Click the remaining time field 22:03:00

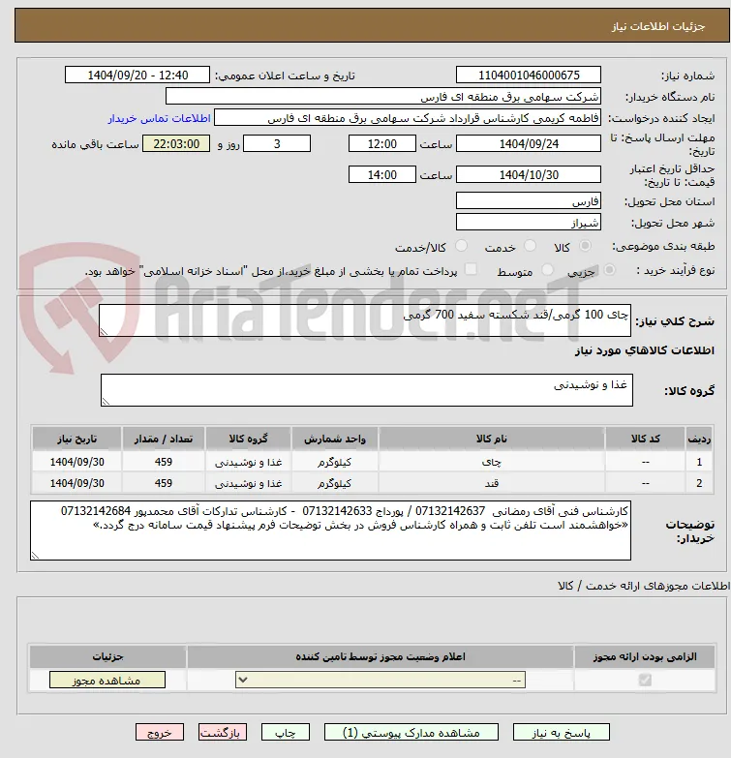(x=176, y=143)
